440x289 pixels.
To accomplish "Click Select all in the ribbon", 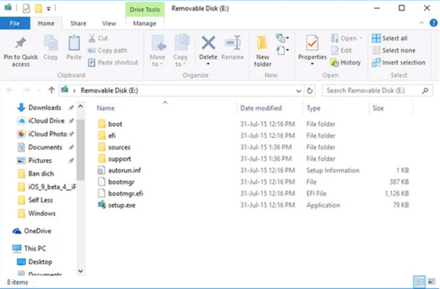I will click(389, 38).
